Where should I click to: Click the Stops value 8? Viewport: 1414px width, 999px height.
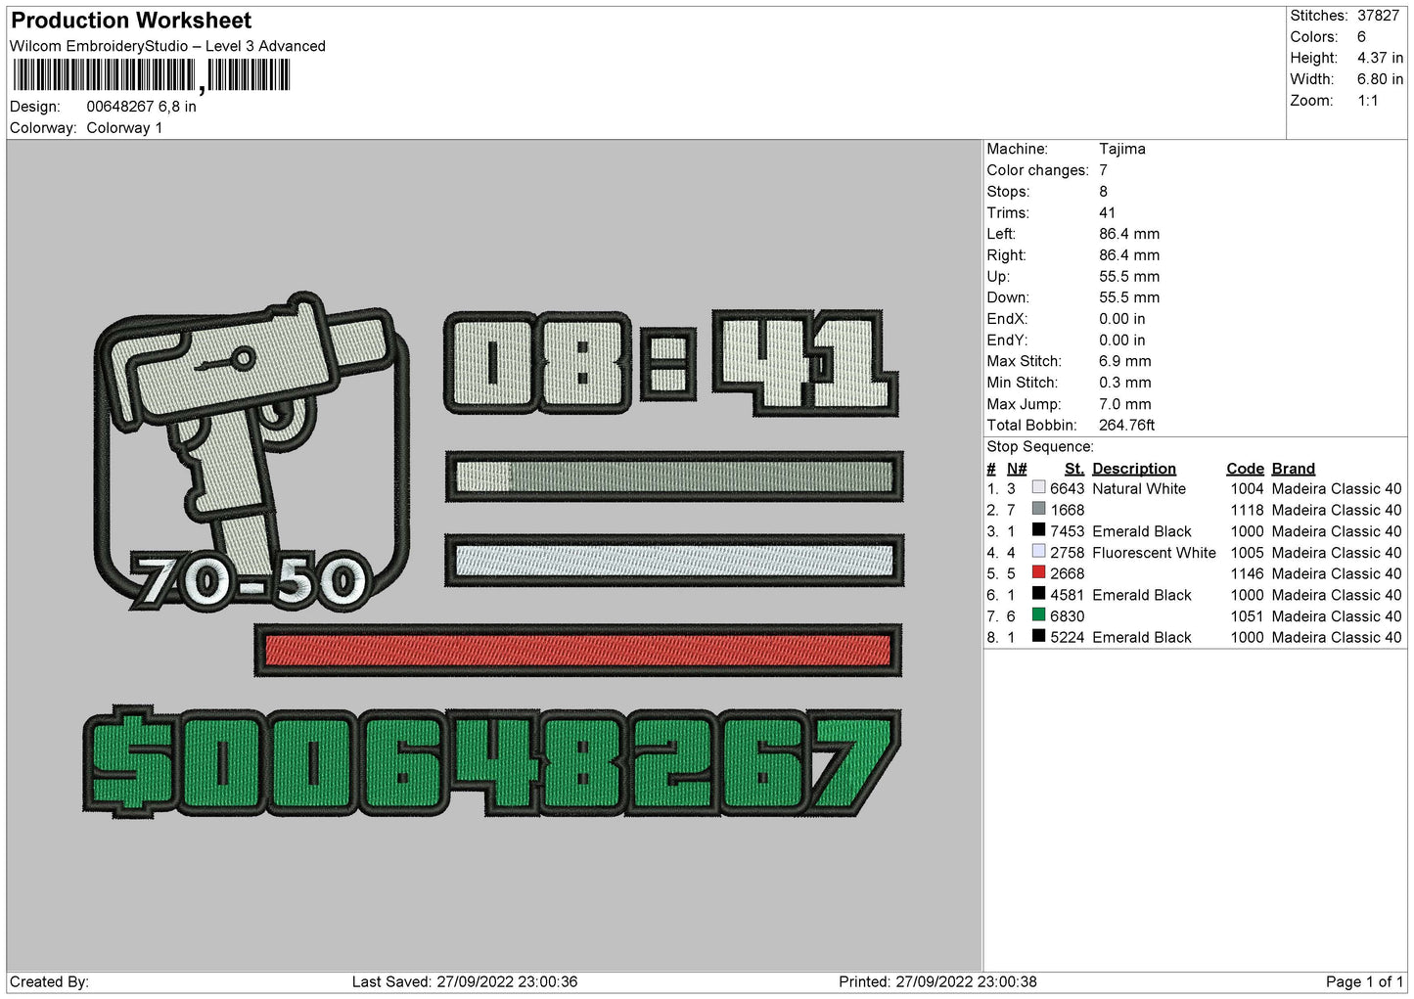[x=1103, y=192]
